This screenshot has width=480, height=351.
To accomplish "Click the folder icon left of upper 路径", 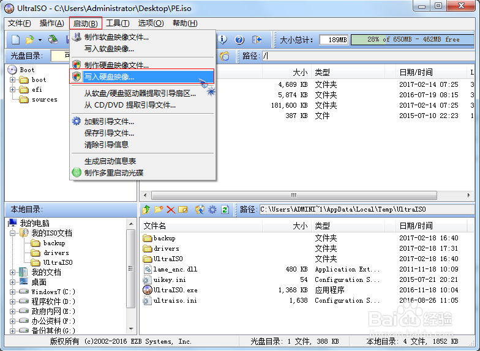I will 225,56.
